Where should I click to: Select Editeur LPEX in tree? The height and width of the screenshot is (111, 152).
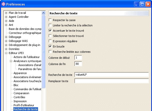16,53
